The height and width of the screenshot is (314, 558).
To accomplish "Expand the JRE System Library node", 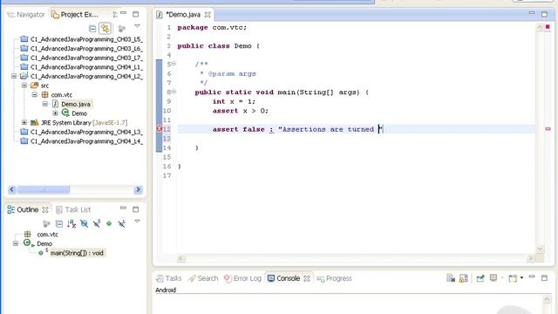I will pos(24,122).
